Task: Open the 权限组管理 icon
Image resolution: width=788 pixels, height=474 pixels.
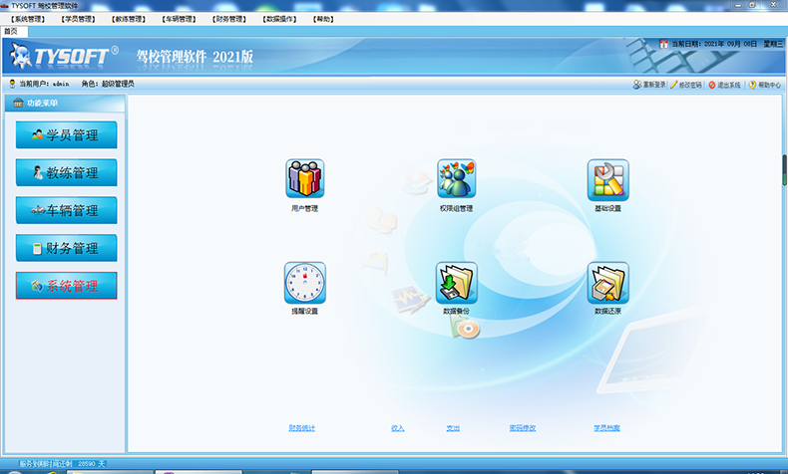Action: point(456,179)
